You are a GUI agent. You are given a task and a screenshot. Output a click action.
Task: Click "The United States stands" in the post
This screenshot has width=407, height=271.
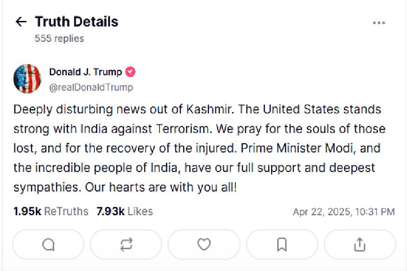click(x=321, y=109)
